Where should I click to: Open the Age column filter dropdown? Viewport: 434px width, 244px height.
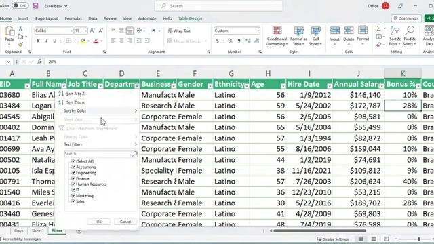click(x=283, y=86)
